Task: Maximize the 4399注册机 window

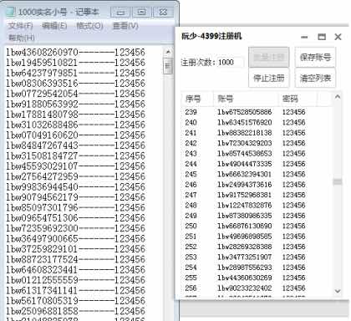Action: [x=322, y=37]
